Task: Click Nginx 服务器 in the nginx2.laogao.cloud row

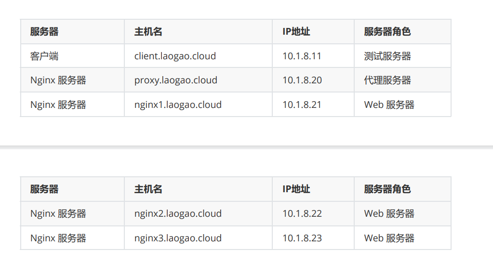Action: (x=58, y=214)
